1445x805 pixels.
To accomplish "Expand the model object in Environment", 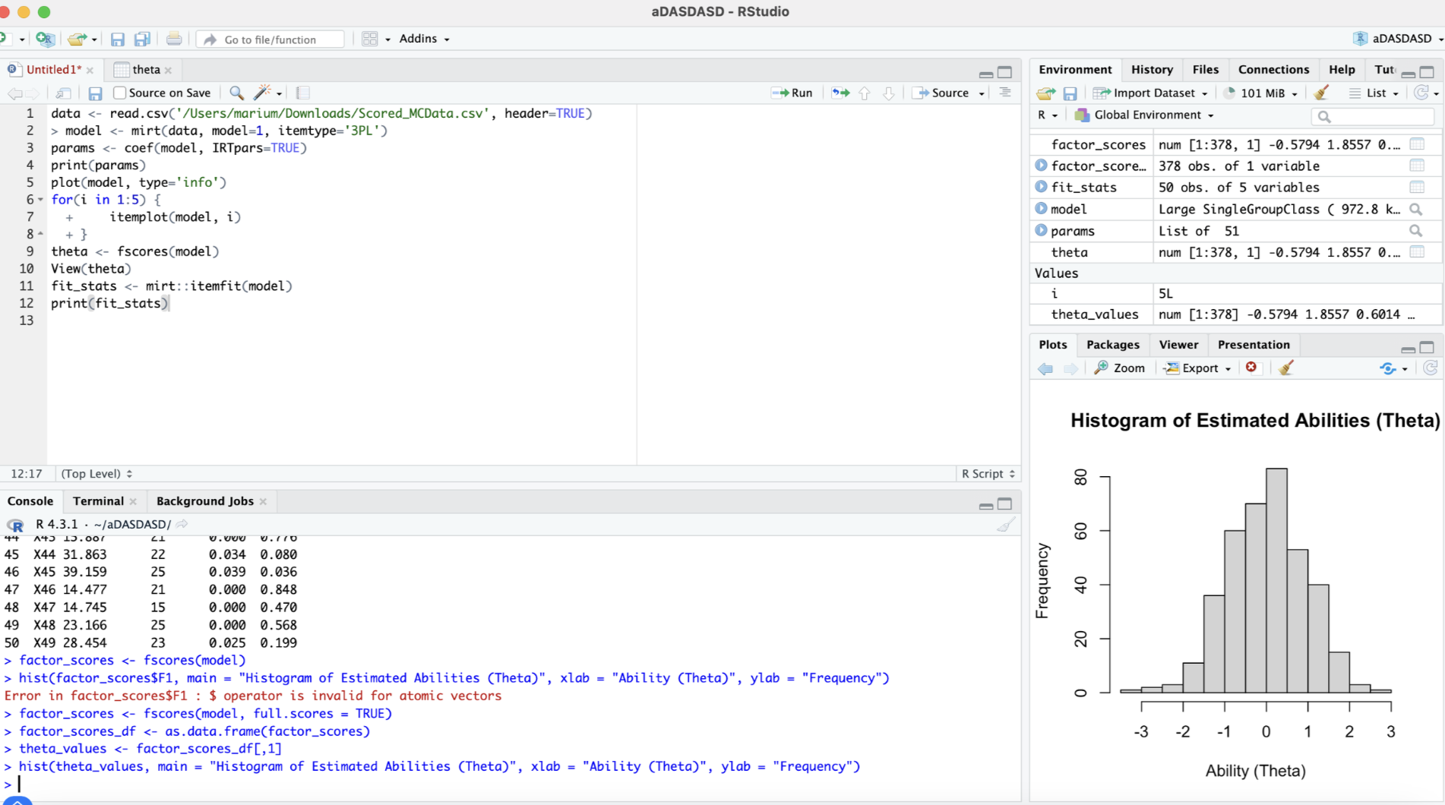I will click(1041, 209).
